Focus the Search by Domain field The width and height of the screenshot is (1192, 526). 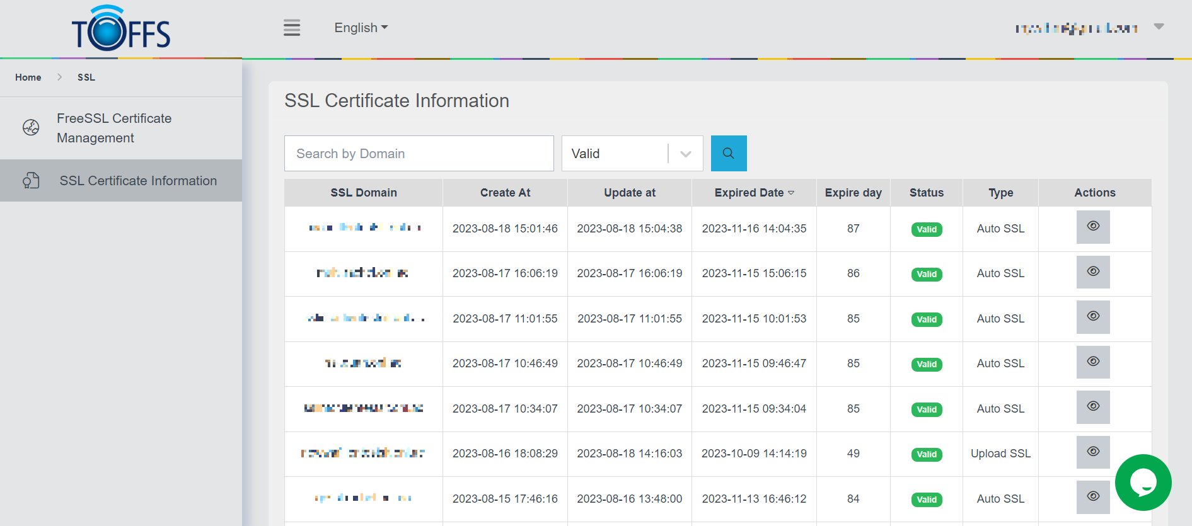pyautogui.click(x=419, y=154)
